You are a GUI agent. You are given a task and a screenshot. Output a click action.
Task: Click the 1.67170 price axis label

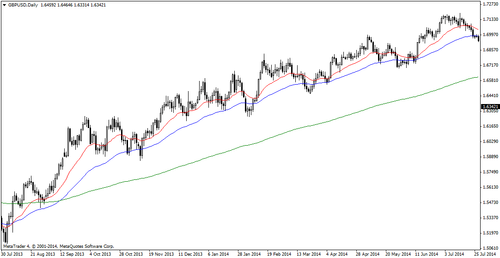tap(490, 65)
